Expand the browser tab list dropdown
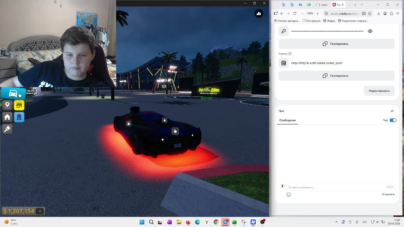The width and height of the screenshot is (404, 227). (362, 5)
